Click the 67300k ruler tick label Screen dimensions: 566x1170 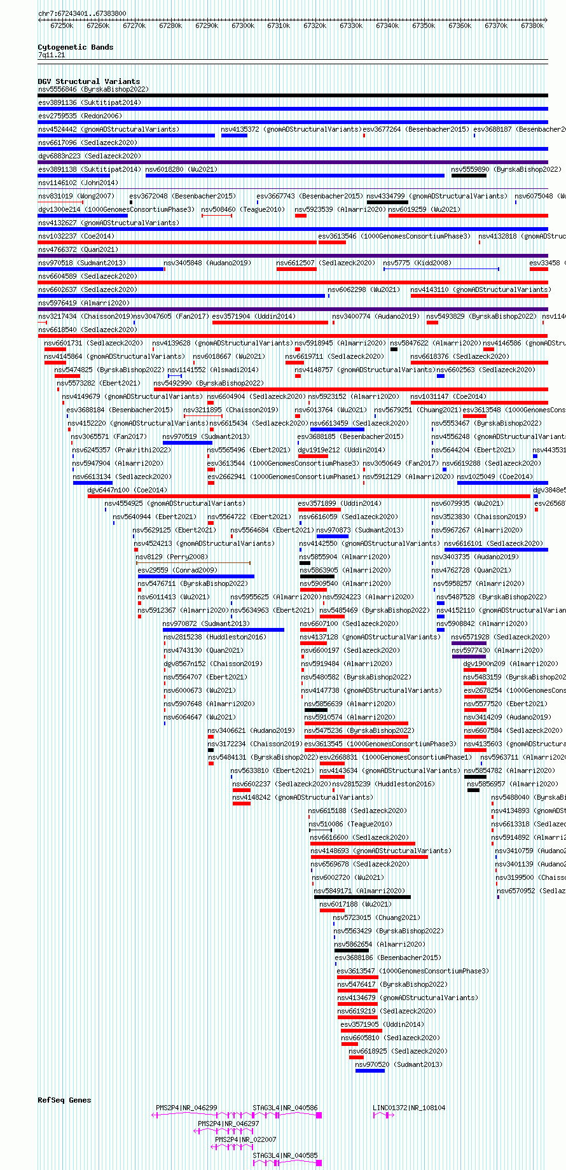pos(243,26)
